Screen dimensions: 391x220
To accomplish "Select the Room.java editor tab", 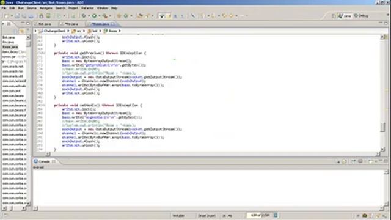I will point(100,24).
